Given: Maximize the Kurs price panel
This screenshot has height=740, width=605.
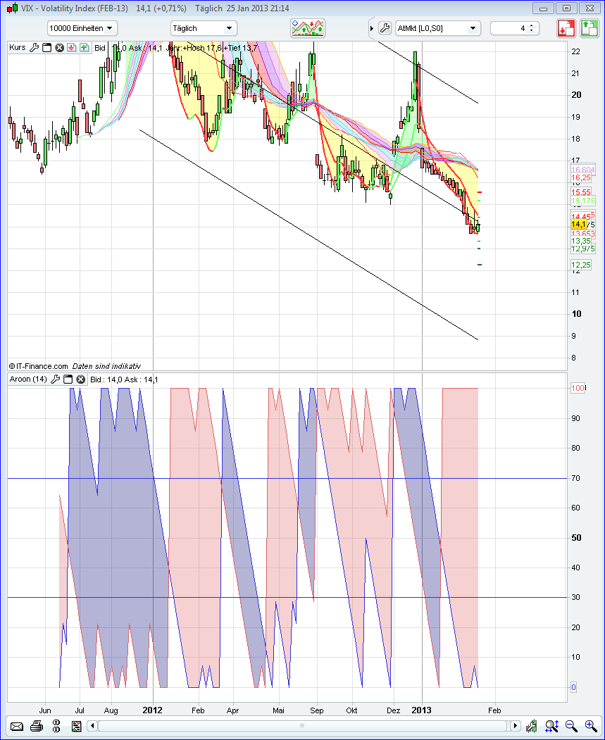Looking at the screenshot, I should click(x=46, y=48).
